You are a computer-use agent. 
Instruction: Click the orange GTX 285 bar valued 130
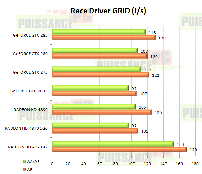click(x=104, y=38)
